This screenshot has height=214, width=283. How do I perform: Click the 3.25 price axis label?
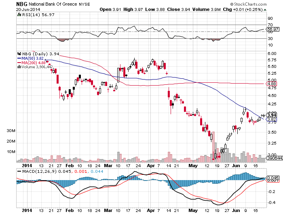point(272,143)
